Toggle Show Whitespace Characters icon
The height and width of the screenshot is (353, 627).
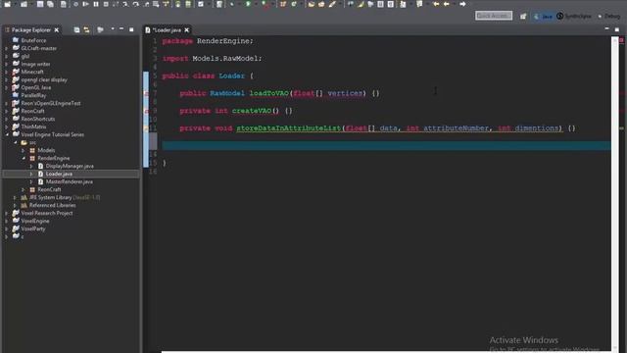(x=391, y=4)
